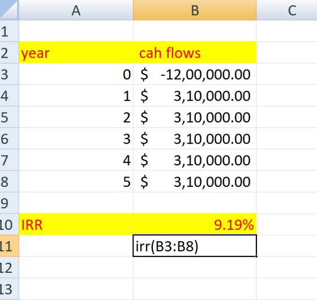Select cell with year 5
Image resolution: width=317 pixels, height=300 pixels.
coord(76,181)
